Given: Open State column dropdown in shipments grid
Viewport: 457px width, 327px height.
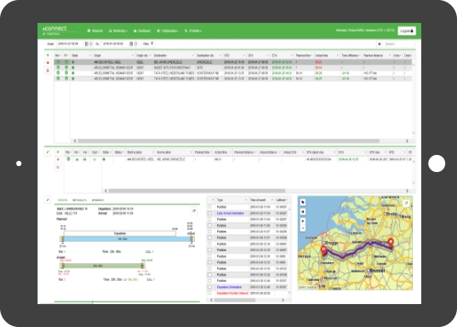Looking at the screenshot, I should [x=89, y=55].
